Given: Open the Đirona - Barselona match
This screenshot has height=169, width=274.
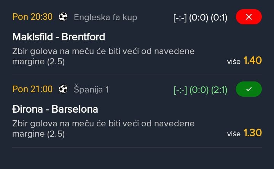Looking at the screenshot, I should 55,109.
